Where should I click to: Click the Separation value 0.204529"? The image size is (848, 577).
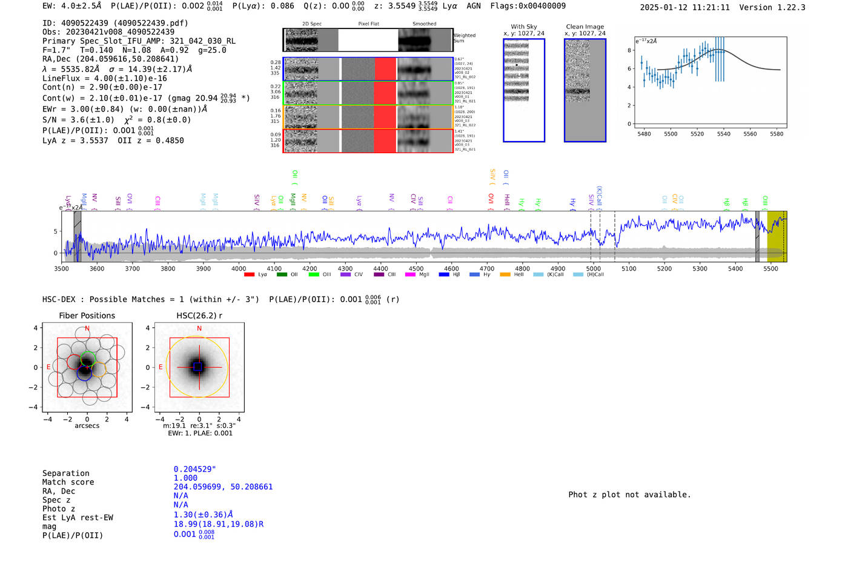point(195,469)
